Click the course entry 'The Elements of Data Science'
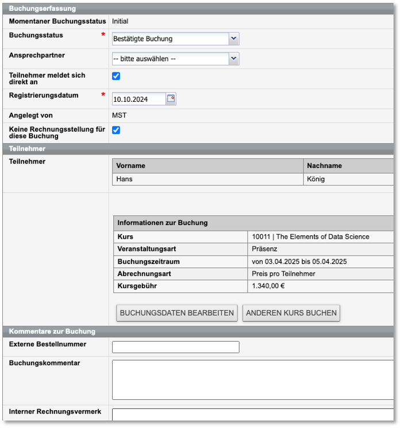The image size is (401, 428). (x=310, y=236)
